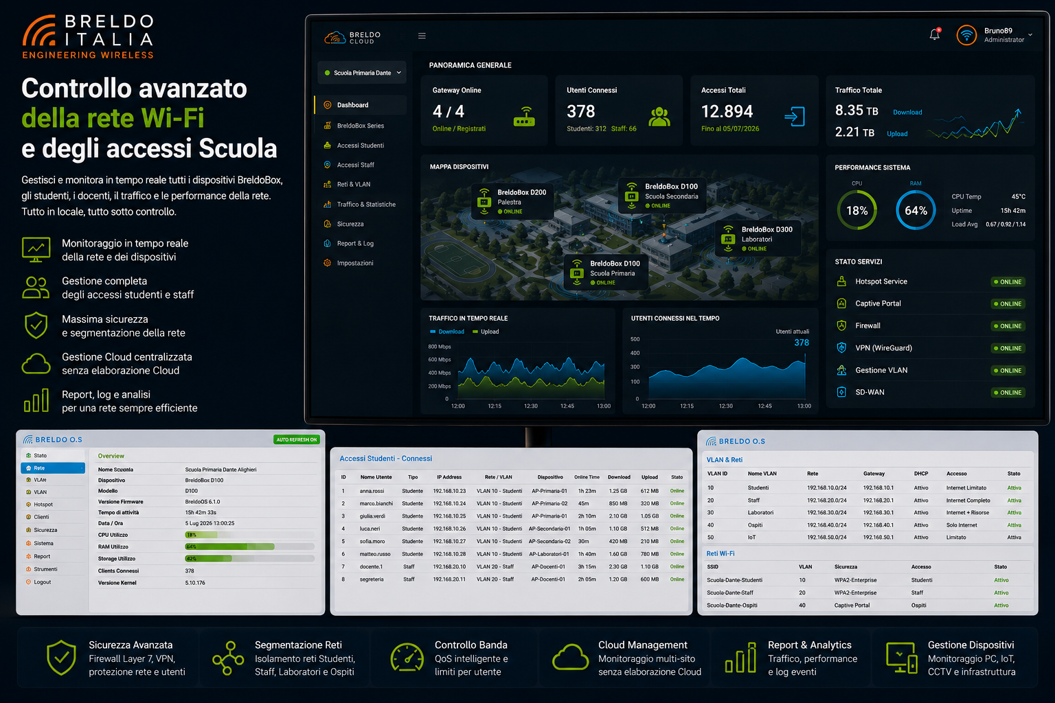Open Traffico & Statistiche via its chart icon
The width and height of the screenshot is (1055, 703).
(x=328, y=204)
